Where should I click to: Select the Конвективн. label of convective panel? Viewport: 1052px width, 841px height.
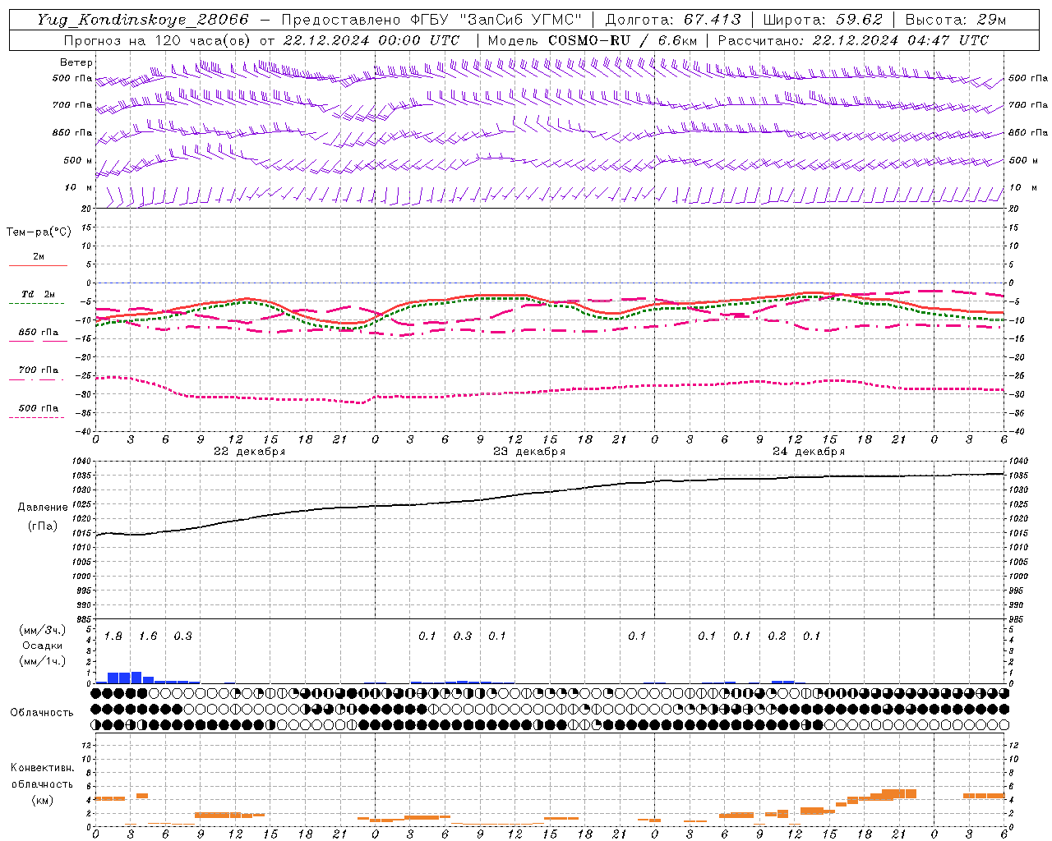(43, 768)
